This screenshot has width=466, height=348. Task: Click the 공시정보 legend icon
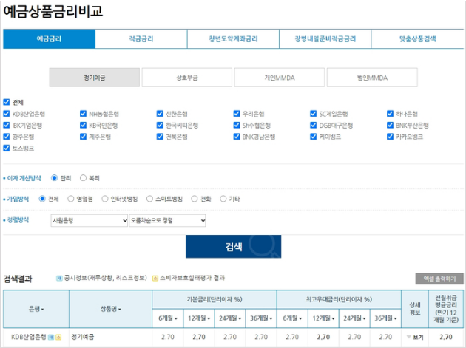pyautogui.click(x=59, y=278)
